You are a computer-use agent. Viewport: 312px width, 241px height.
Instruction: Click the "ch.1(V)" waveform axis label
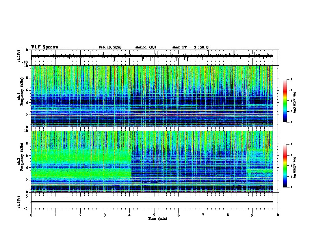(19, 56)
